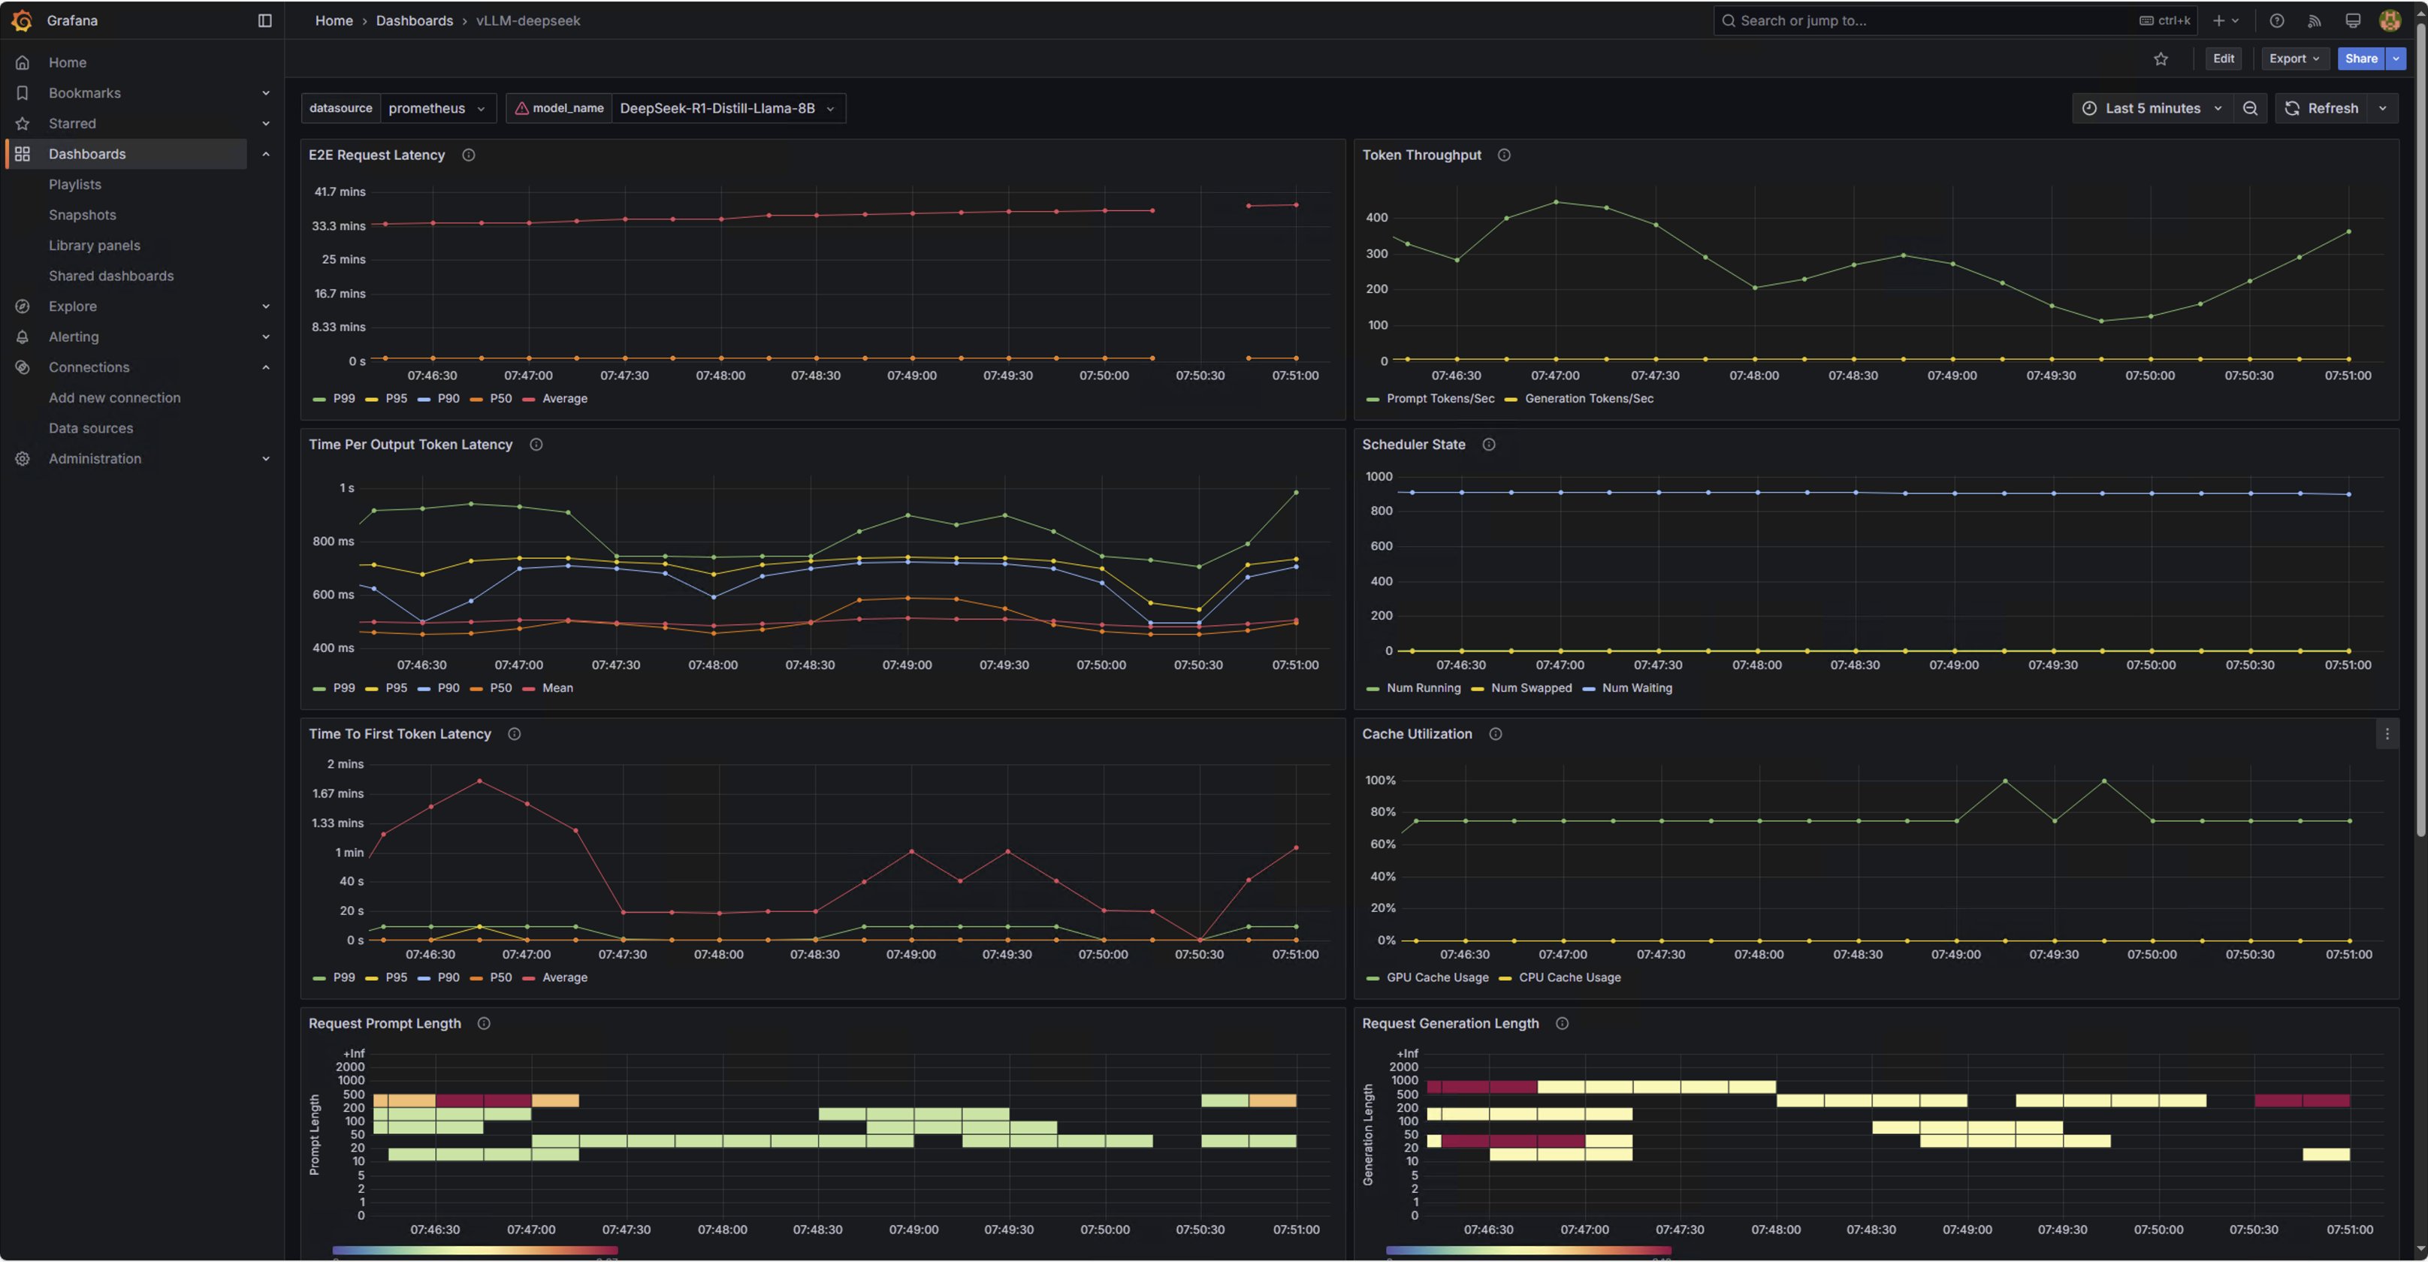Open the Cache Utilization panel menu dots
Image resolution: width=2428 pixels, height=1262 pixels.
(2387, 733)
